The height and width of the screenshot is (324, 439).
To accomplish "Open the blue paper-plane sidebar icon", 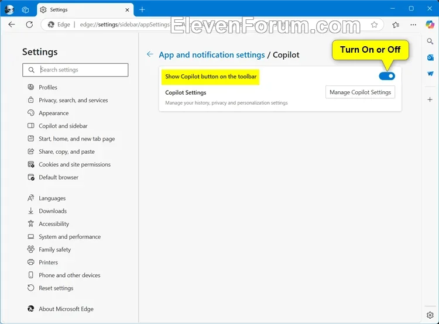I will coord(430,74).
